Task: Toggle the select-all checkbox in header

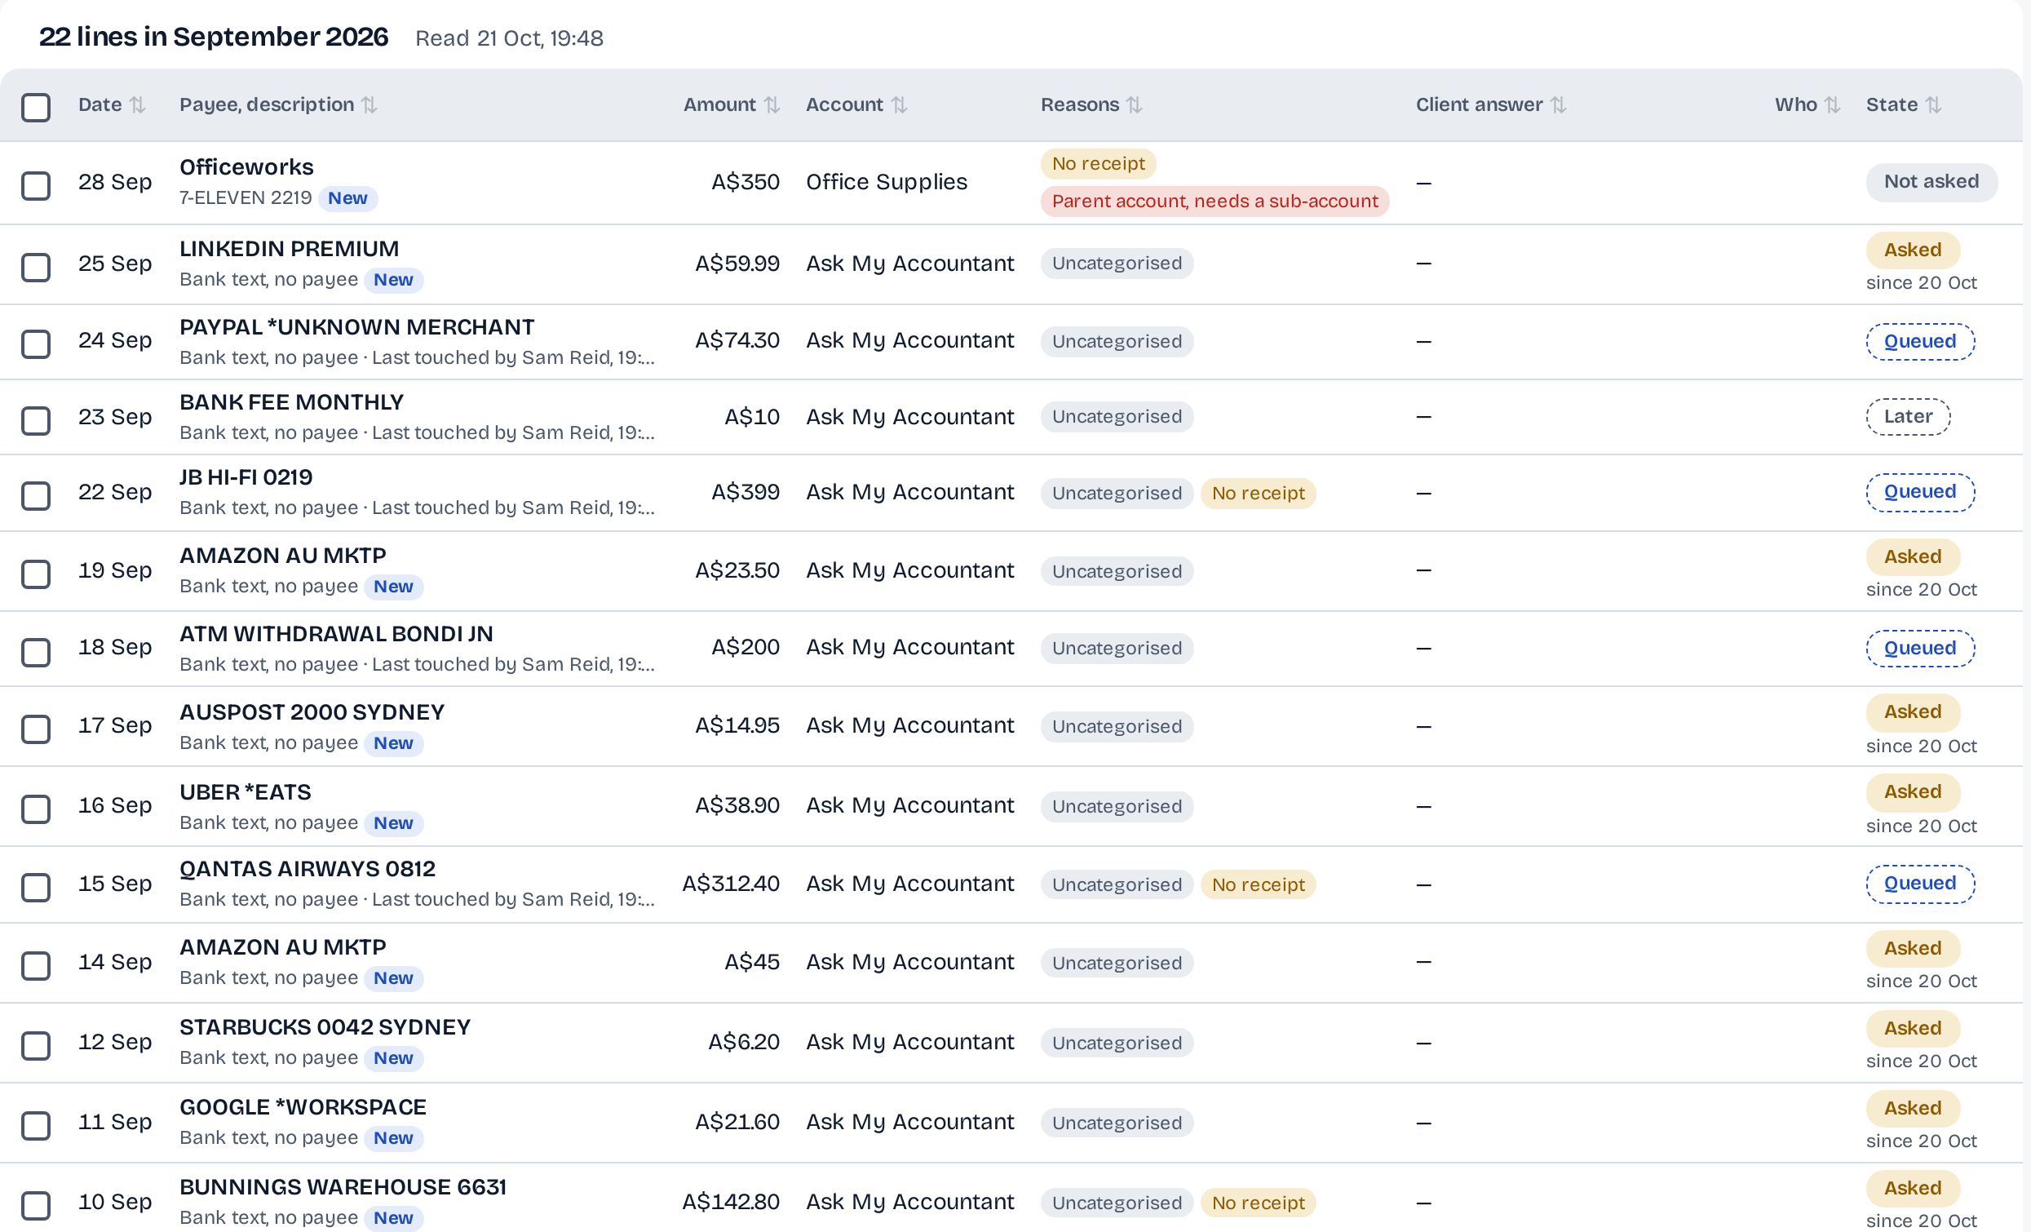Action: point(36,107)
